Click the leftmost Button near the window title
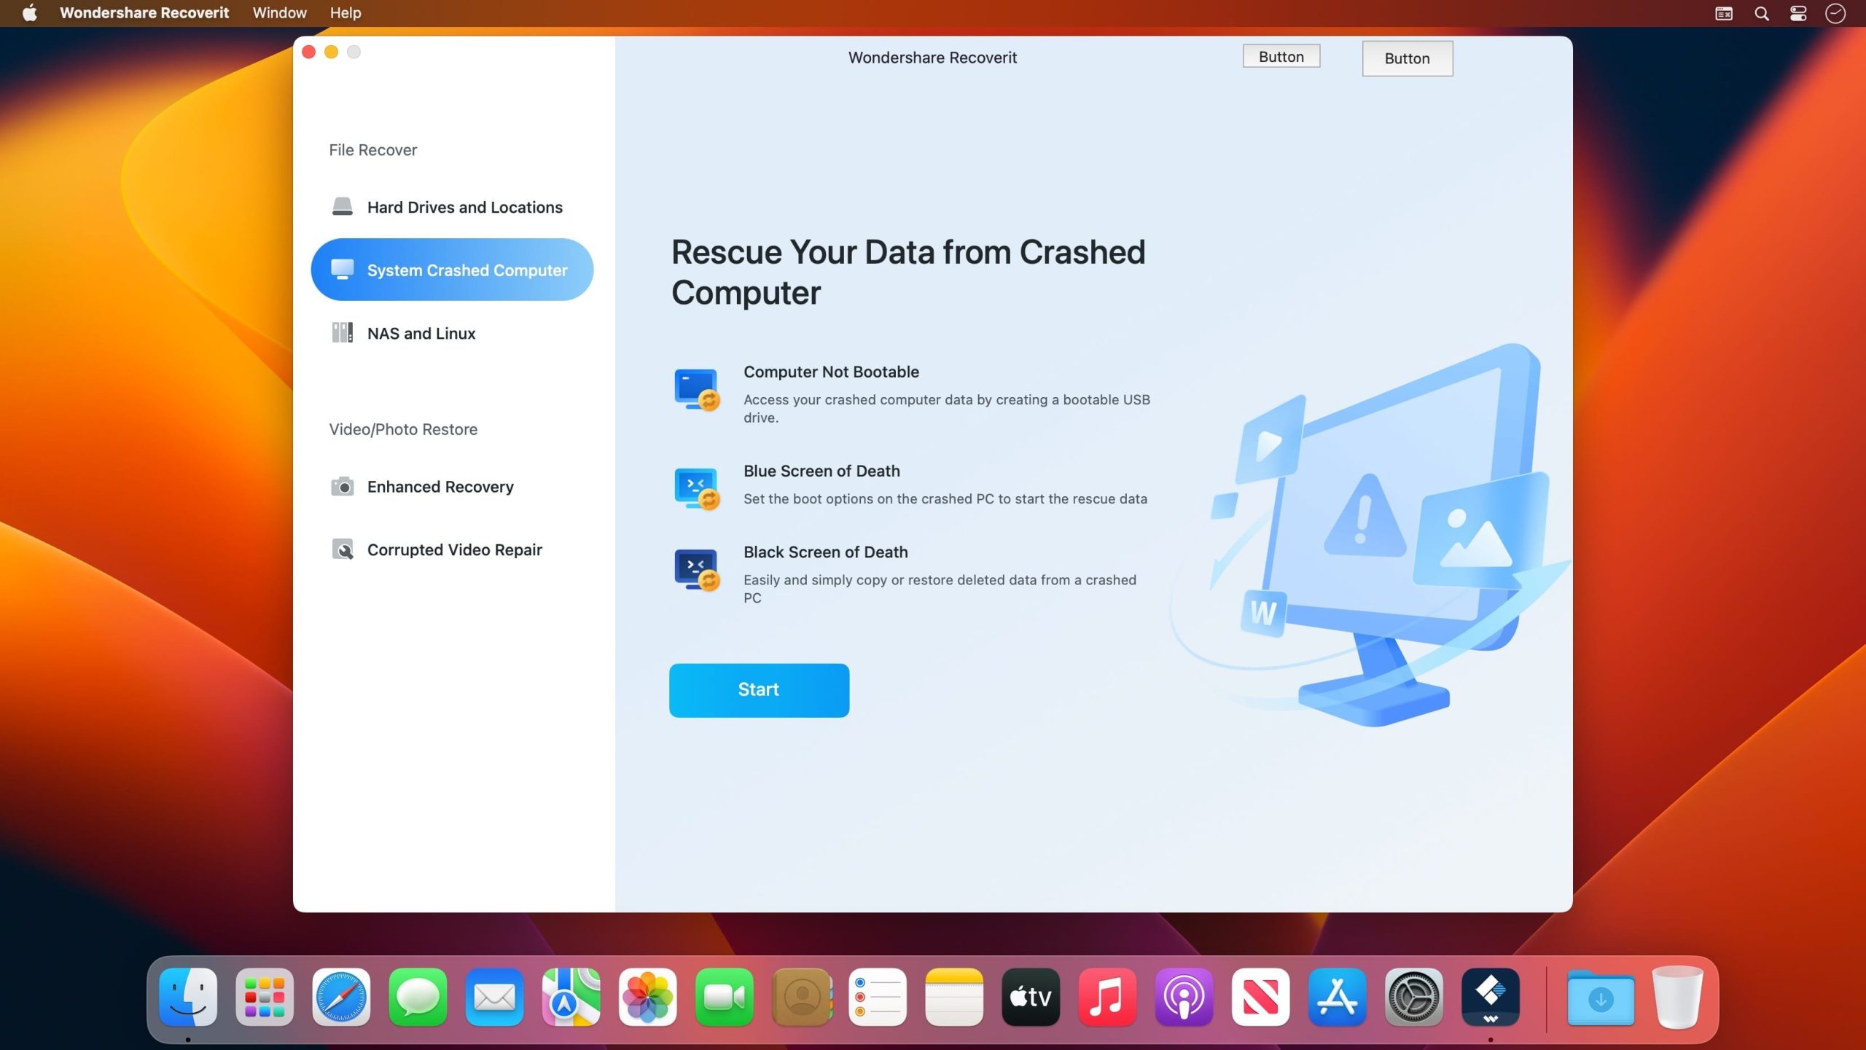 (1280, 56)
